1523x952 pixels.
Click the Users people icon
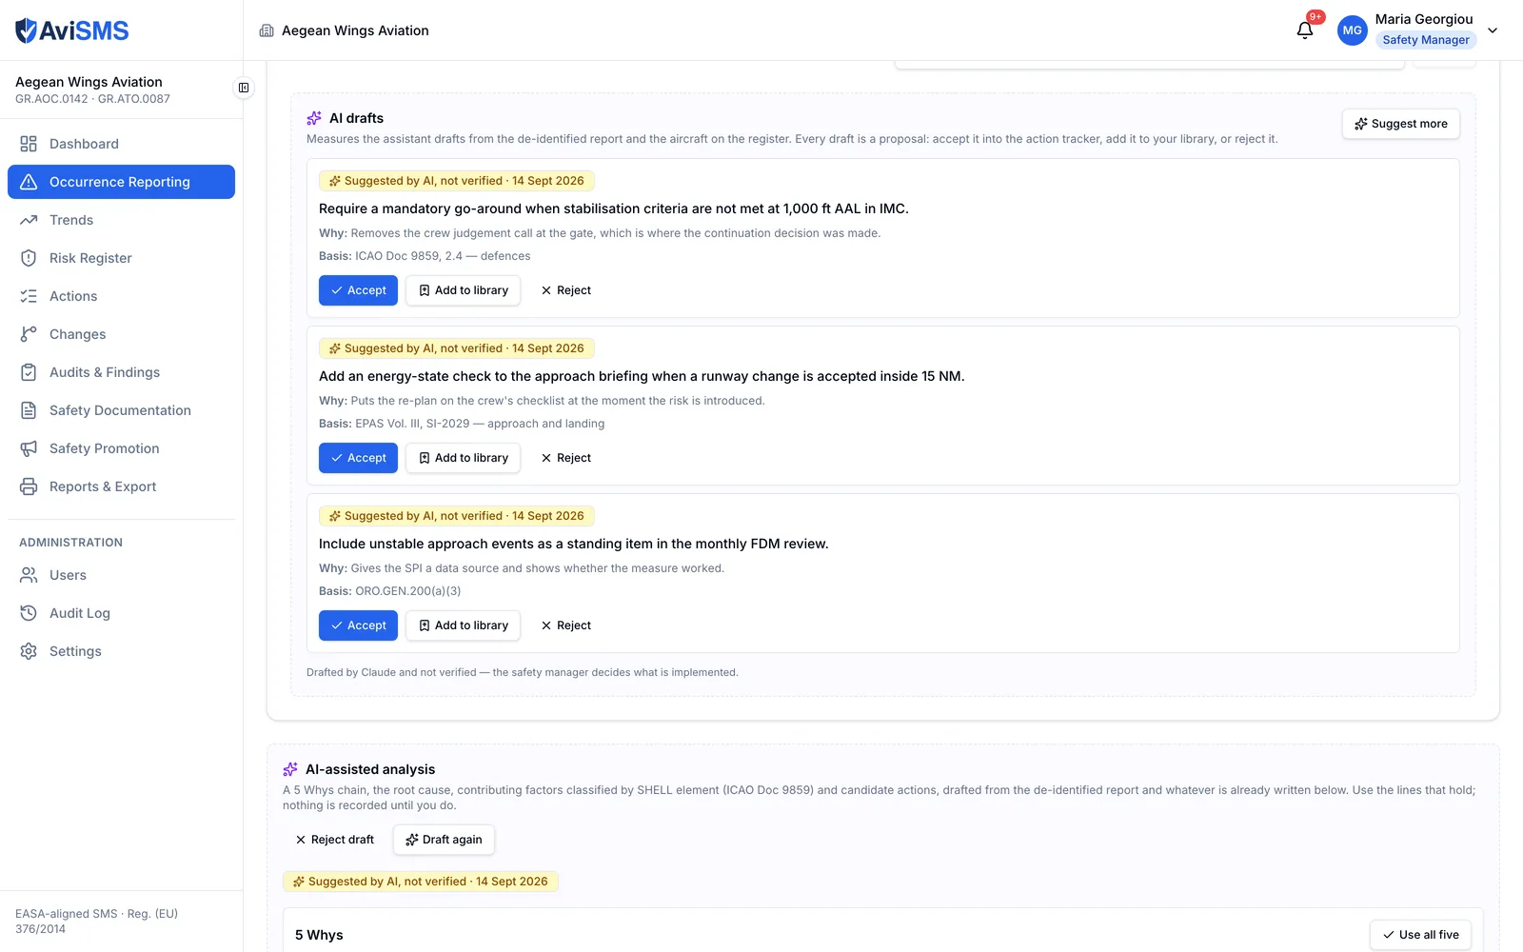(29, 575)
